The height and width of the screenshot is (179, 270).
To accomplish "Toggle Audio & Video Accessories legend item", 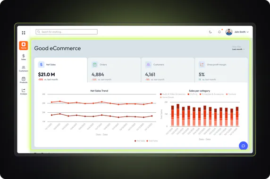I will pyautogui.click(x=173, y=94).
